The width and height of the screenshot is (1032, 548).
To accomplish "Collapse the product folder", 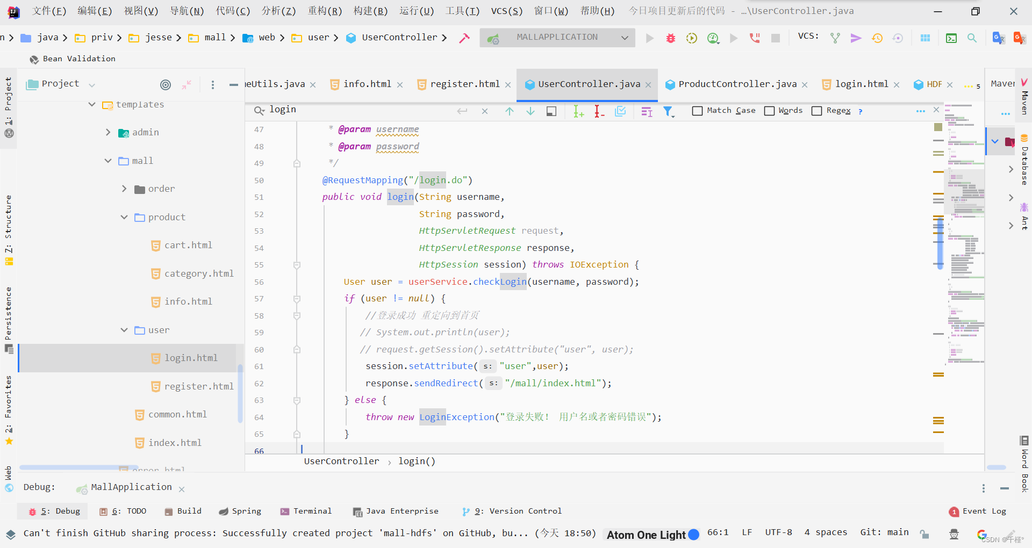I will pos(124,217).
